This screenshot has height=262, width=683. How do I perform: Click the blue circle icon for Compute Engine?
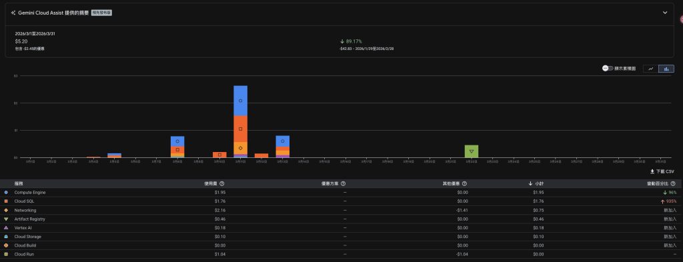[6, 193]
